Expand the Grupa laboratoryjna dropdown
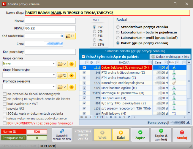 pyautogui.click(x=53, y=75)
